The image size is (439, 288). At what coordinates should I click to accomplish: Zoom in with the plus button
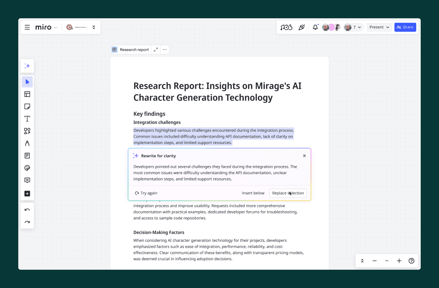click(x=399, y=261)
